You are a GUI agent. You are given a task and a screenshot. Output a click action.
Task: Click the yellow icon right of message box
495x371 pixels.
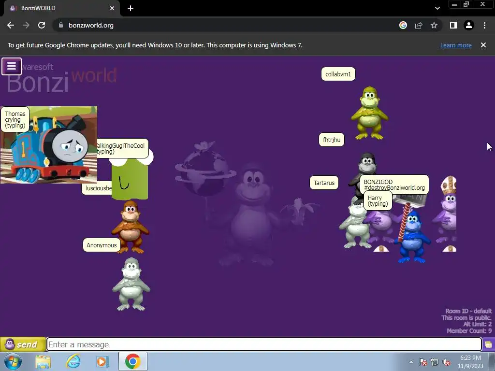coord(488,344)
